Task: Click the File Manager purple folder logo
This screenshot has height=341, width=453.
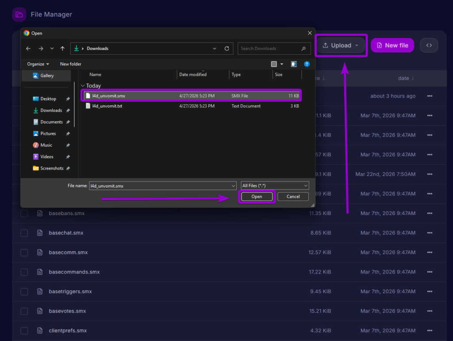Action: [19, 14]
